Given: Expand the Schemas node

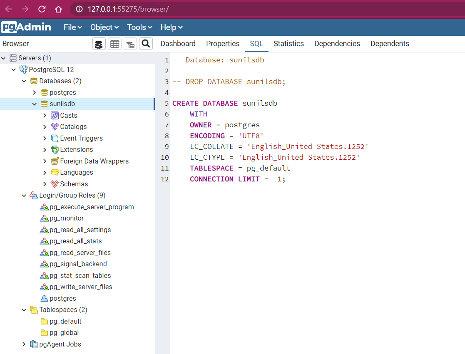Looking at the screenshot, I should 45,184.
